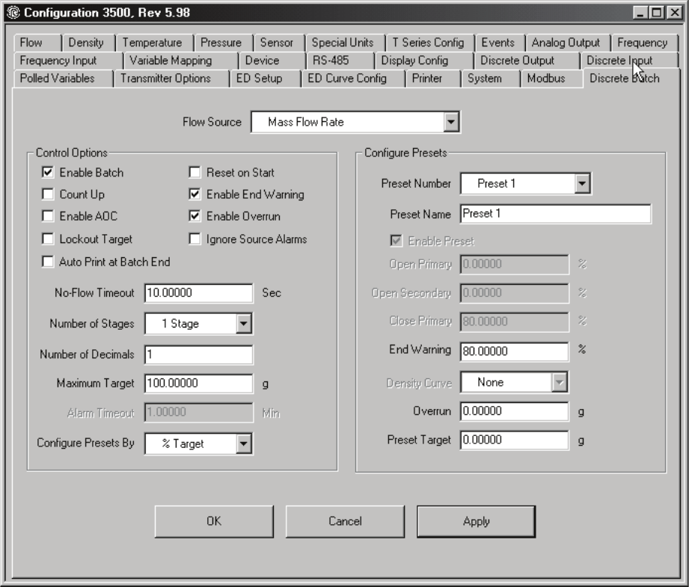Click the End Warning percent field
Image resolution: width=689 pixels, height=587 pixels.
point(514,351)
